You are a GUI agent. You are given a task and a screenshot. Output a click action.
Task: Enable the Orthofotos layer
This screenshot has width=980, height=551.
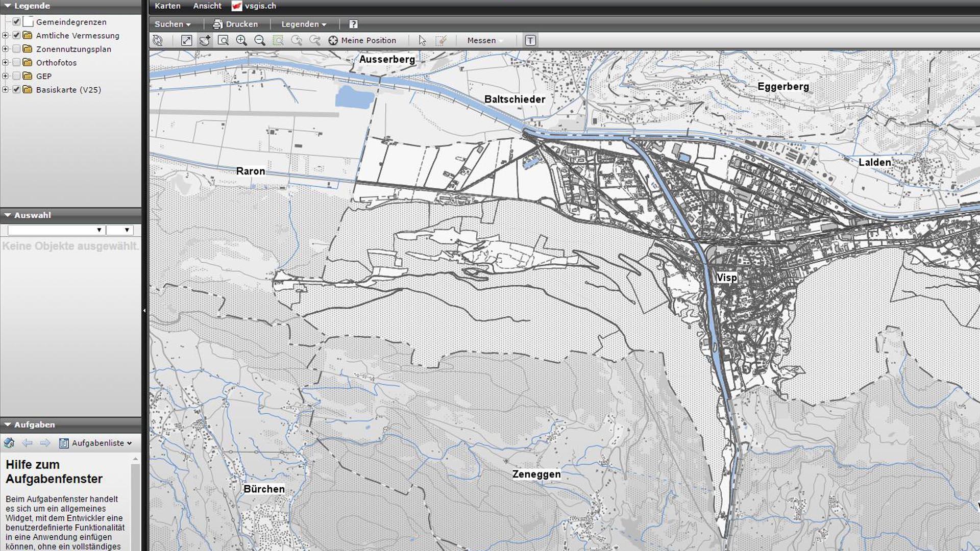click(x=17, y=62)
